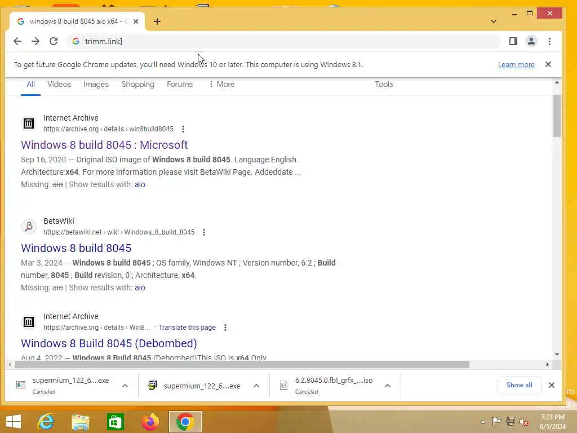This screenshot has height=433, width=577.
Task: Click the Debombed result Internet Archive favicon
Action: [28, 322]
